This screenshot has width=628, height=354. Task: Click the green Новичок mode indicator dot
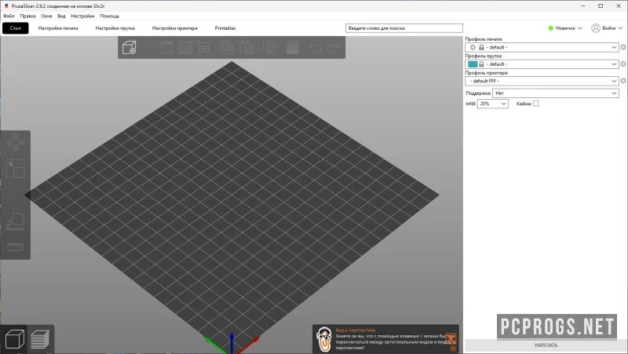pyautogui.click(x=551, y=28)
